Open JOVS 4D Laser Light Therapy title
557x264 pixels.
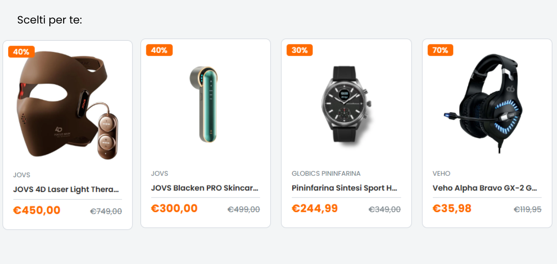tap(66, 189)
